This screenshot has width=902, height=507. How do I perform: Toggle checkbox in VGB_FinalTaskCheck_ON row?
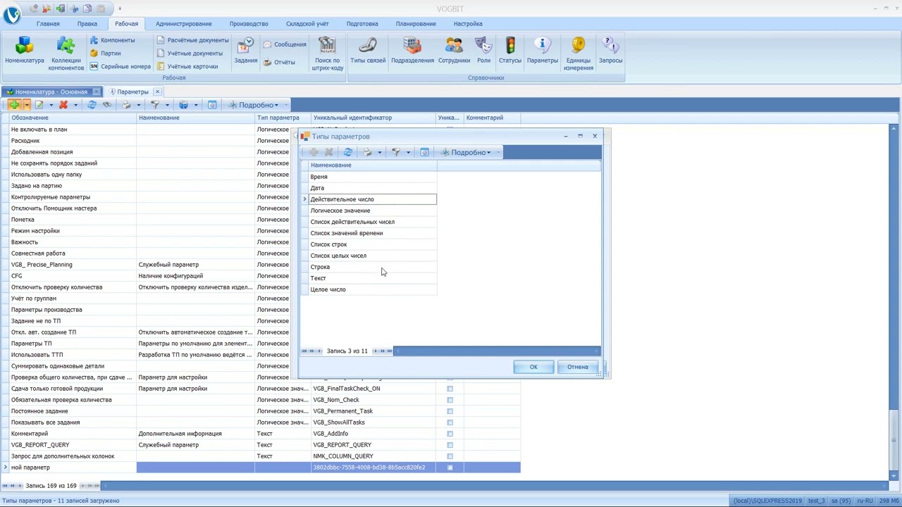point(450,389)
